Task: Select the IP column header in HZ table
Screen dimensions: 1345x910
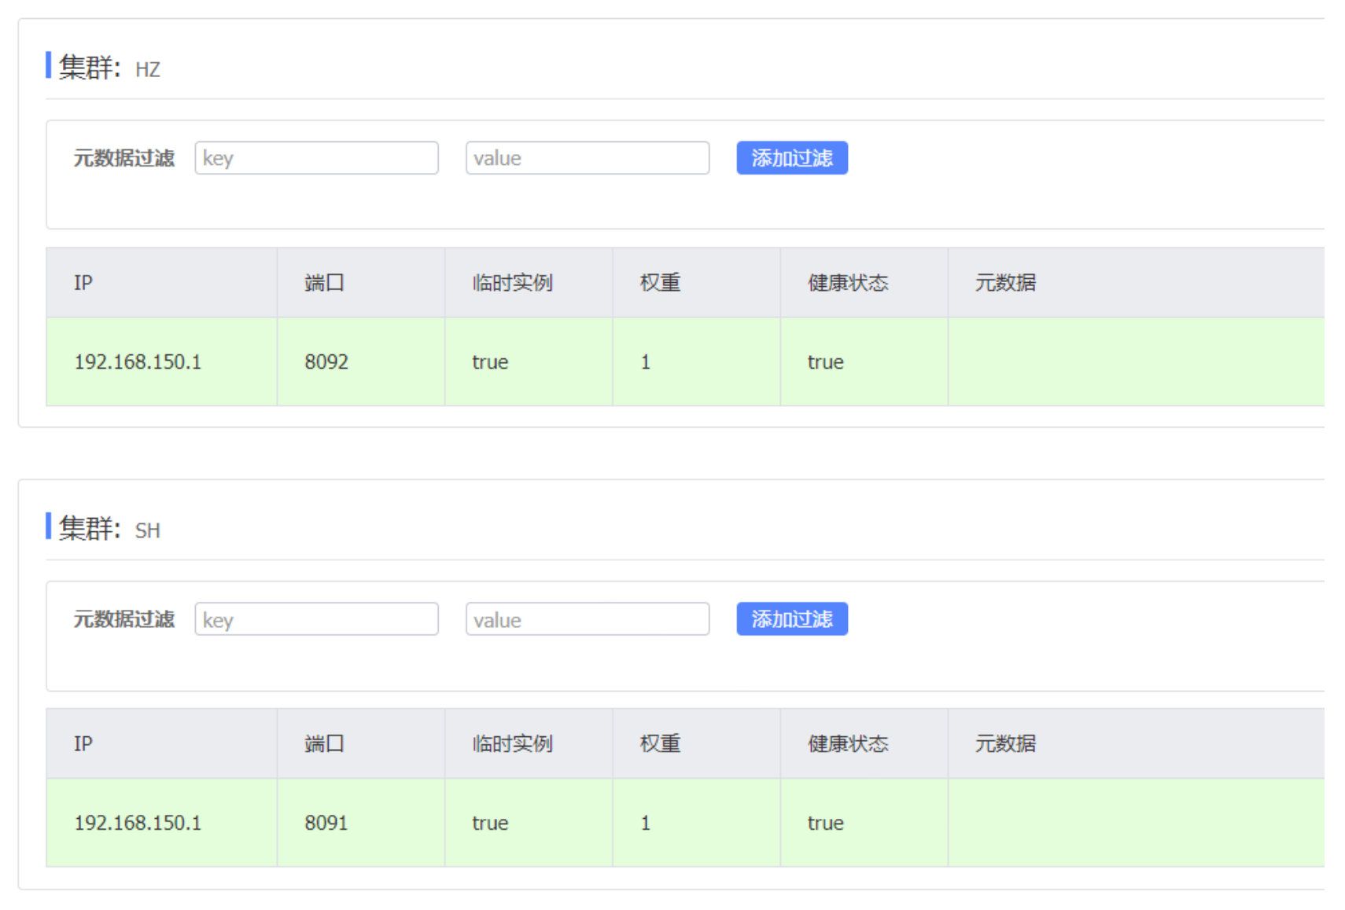Action: (83, 283)
